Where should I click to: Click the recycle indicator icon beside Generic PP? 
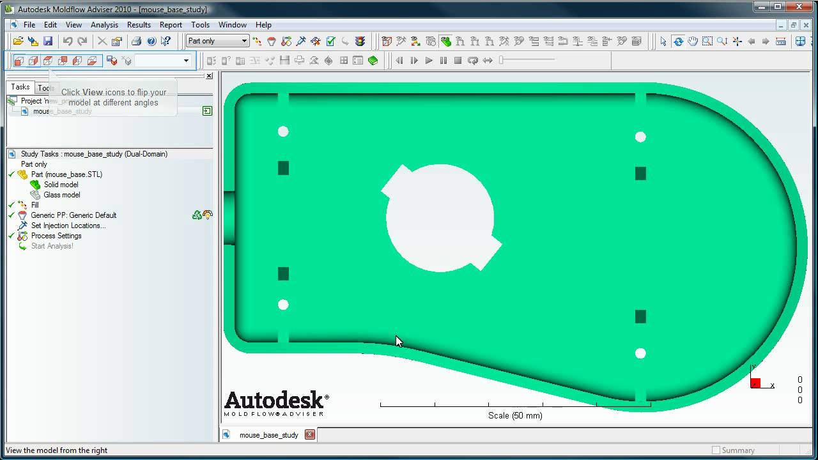tap(197, 215)
